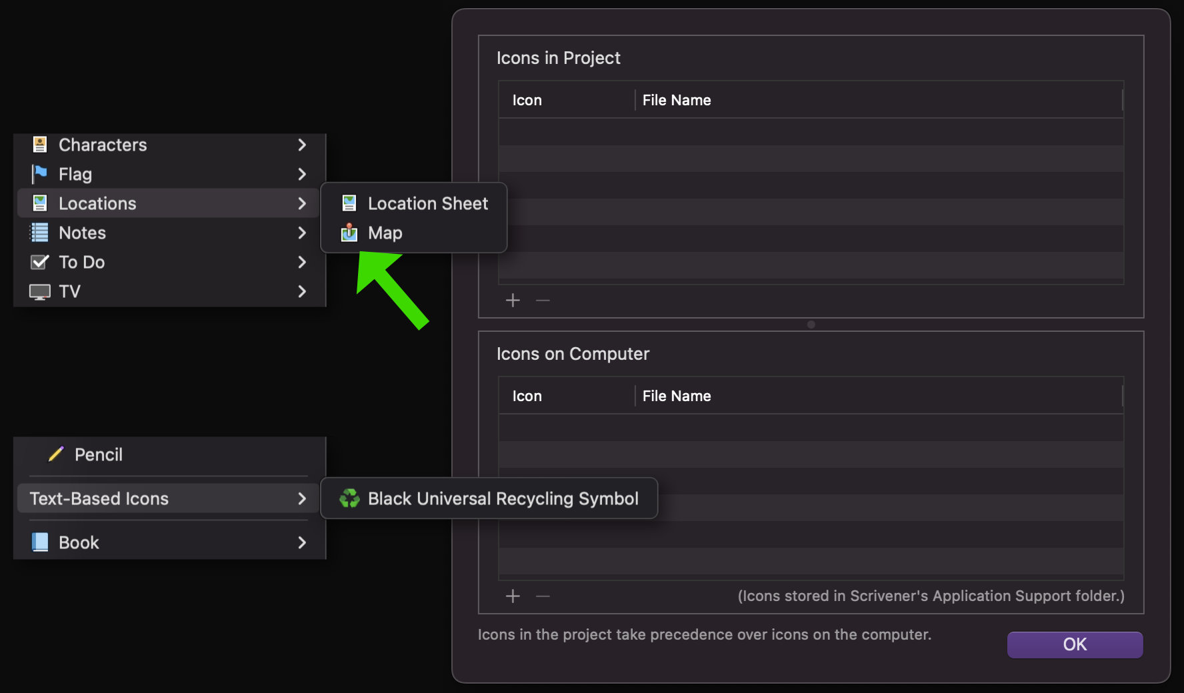Choose the Location Sheet menu entry
The width and height of the screenshot is (1184, 693).
coord(414,203)
